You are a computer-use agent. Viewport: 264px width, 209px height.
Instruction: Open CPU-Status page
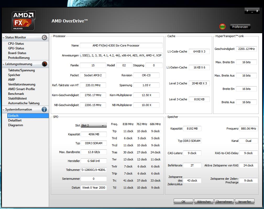click(x=16, y=44)
